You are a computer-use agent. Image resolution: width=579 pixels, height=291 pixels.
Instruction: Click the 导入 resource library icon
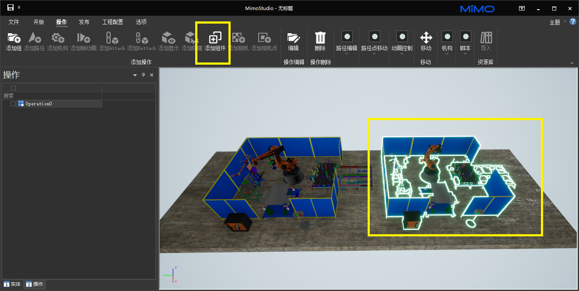tap(486, 38)
